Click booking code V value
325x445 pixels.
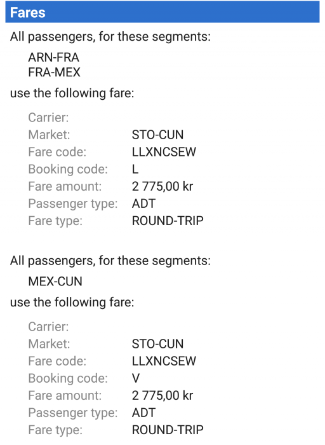[x=136, y=378]
